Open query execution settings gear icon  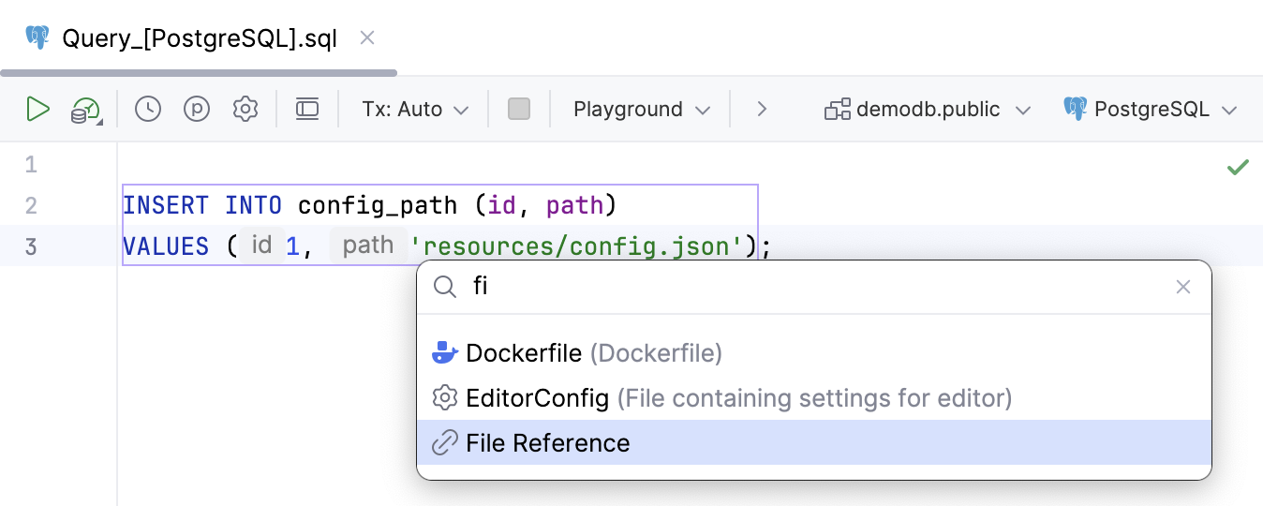pyautogui.click(x=245, y=109)
